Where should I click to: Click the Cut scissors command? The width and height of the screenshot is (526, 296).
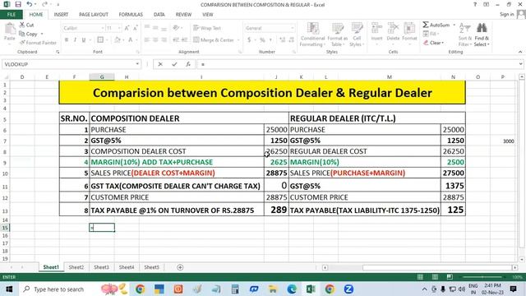coord(26,25)
